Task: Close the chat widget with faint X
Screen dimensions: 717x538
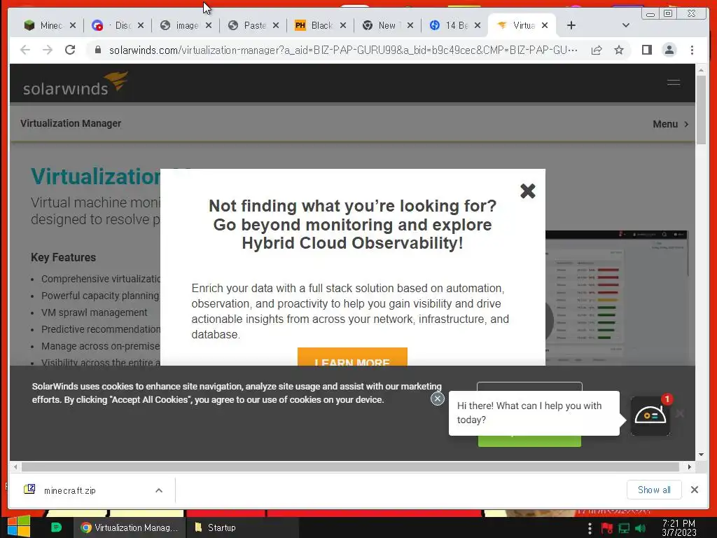Action: click(x=680, y=413)
